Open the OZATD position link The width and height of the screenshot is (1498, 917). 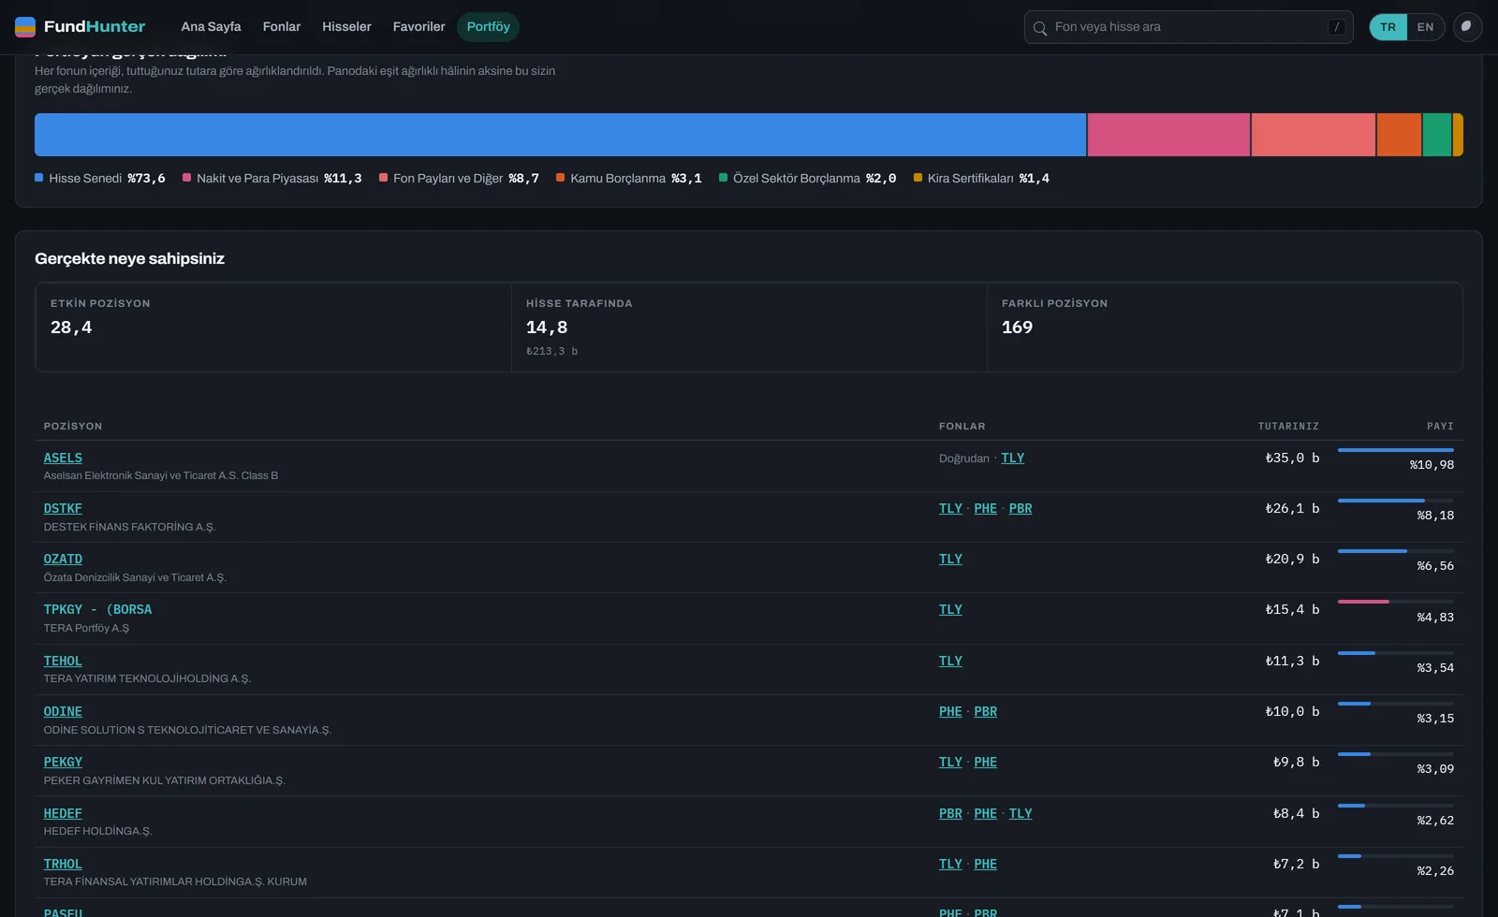[x=63, y=559]
